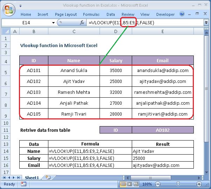Open the Home ribbon tab
The height and width of the screenshot is (189, 211).
(x=26, y=14)
